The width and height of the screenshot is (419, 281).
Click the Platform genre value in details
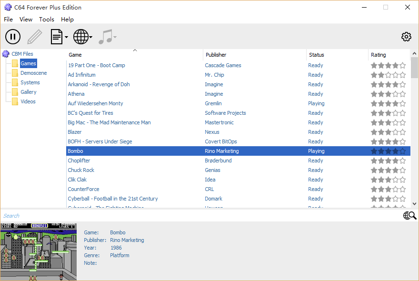click(x=120, y=255)
